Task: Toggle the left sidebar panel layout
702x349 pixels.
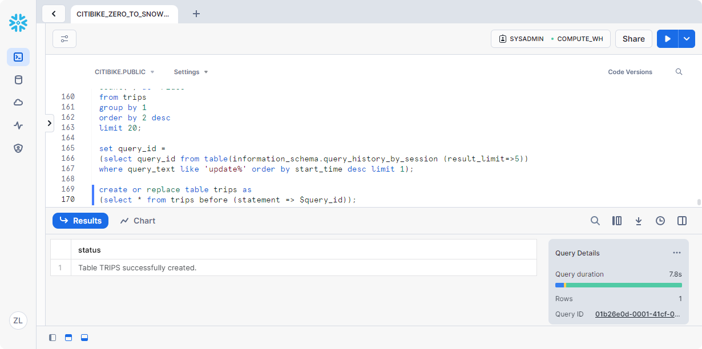Action: coord(53,338)
